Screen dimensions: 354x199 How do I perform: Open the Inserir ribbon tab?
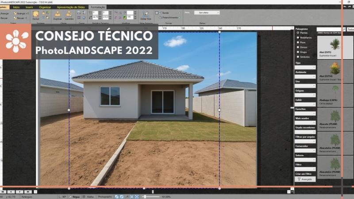(x=29, y=7)
